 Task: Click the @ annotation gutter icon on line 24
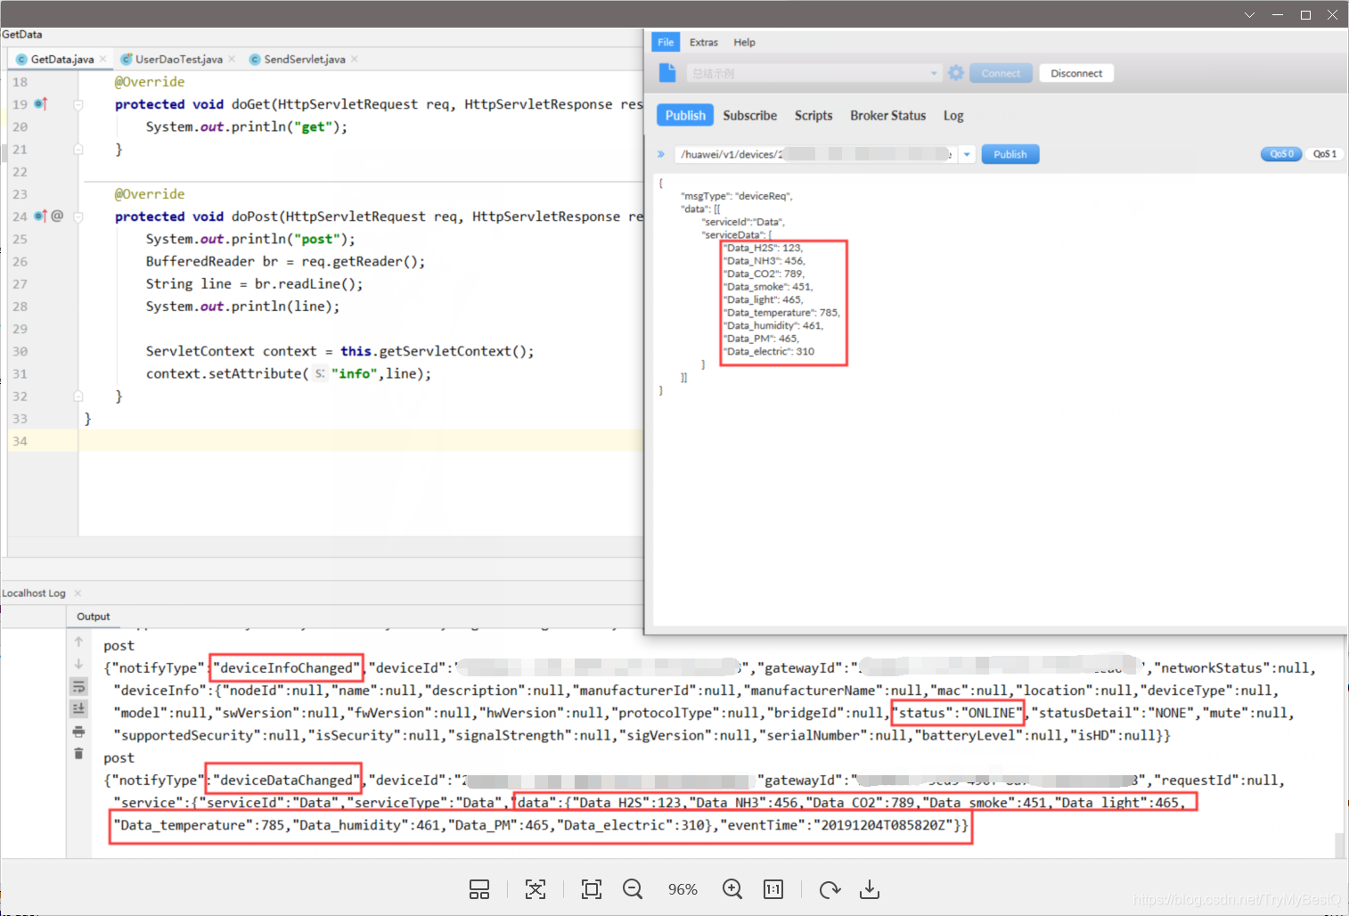tap(57, 216)
